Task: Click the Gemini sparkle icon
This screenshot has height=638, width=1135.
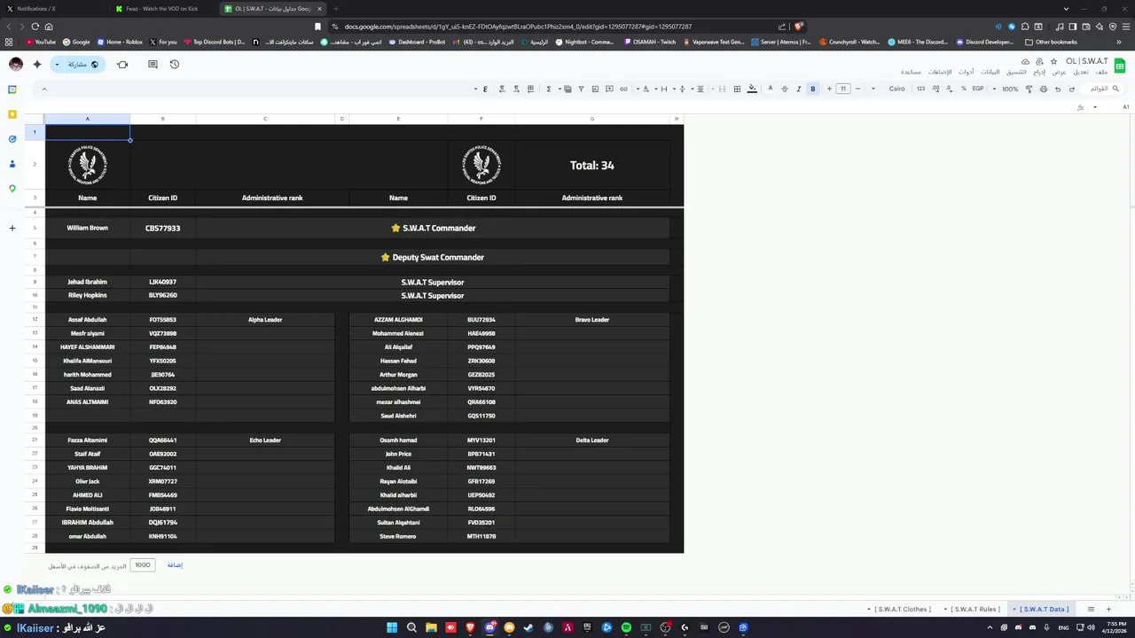Action: 37,64
